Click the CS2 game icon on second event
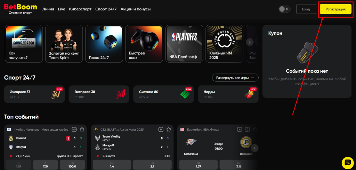This screenshot has width=356, height=170. 96,129
